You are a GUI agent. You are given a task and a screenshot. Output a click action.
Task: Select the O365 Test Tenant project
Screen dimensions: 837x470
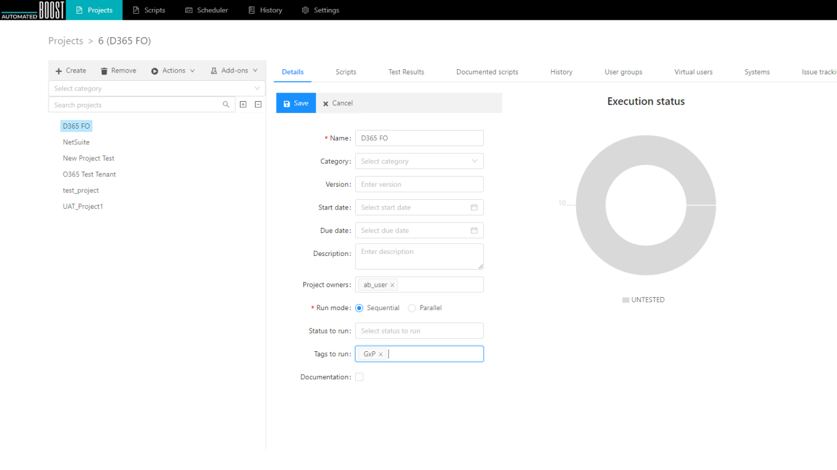pyautogui.click(x=90, y=174)
